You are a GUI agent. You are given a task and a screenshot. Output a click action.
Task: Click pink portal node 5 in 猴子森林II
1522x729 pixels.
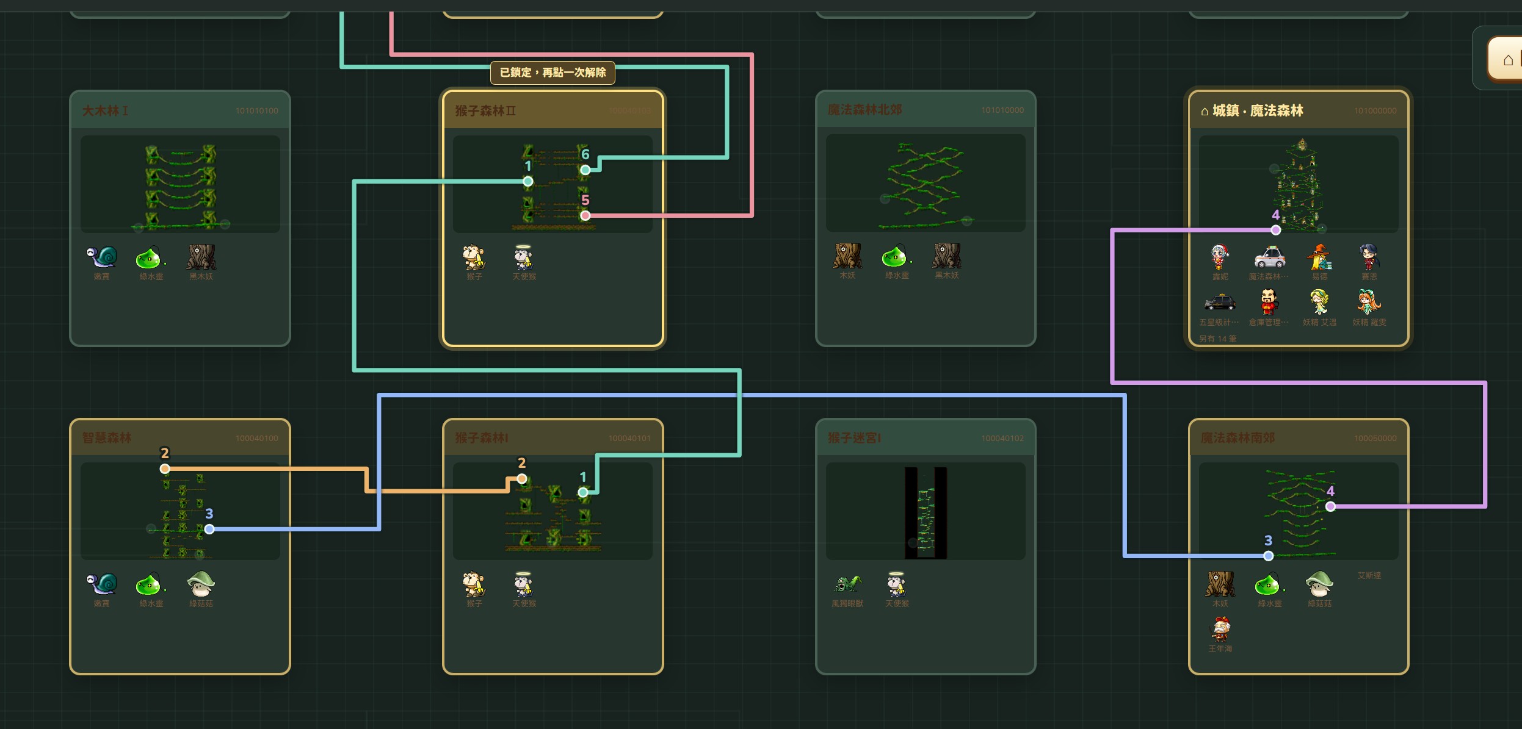(585, 215)
